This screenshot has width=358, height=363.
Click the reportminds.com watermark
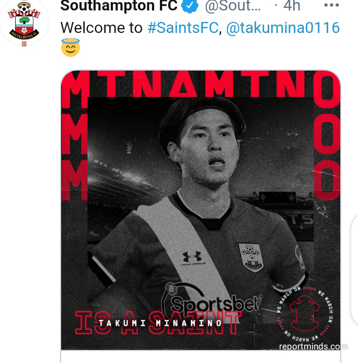click(x=313, y=346)
